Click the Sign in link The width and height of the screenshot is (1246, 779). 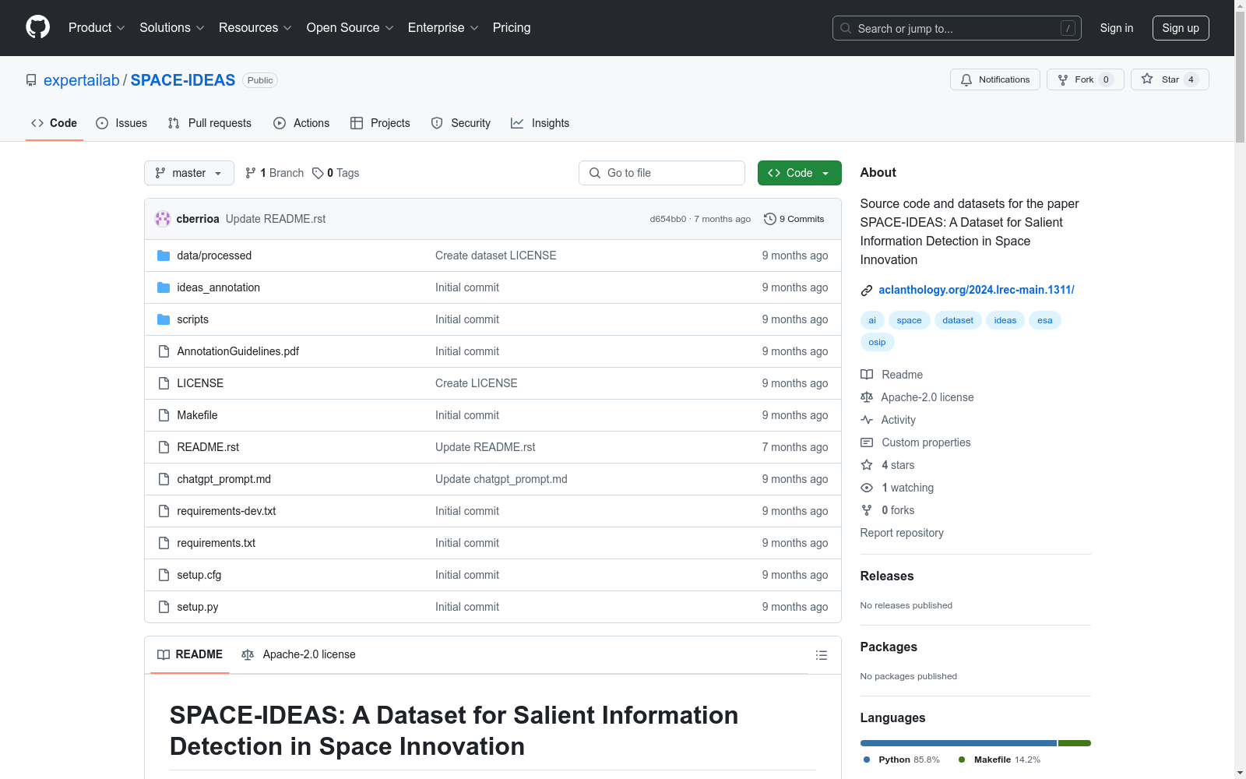[1117, 28]
